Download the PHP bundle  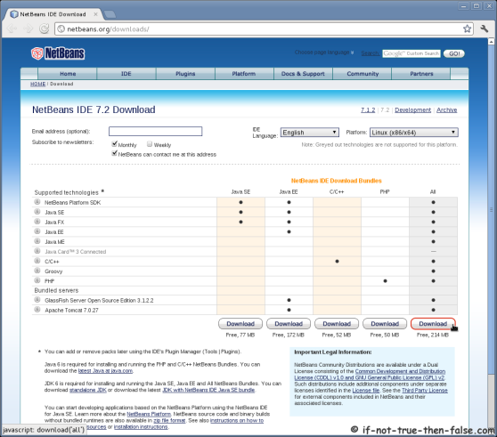click(385, 324)
